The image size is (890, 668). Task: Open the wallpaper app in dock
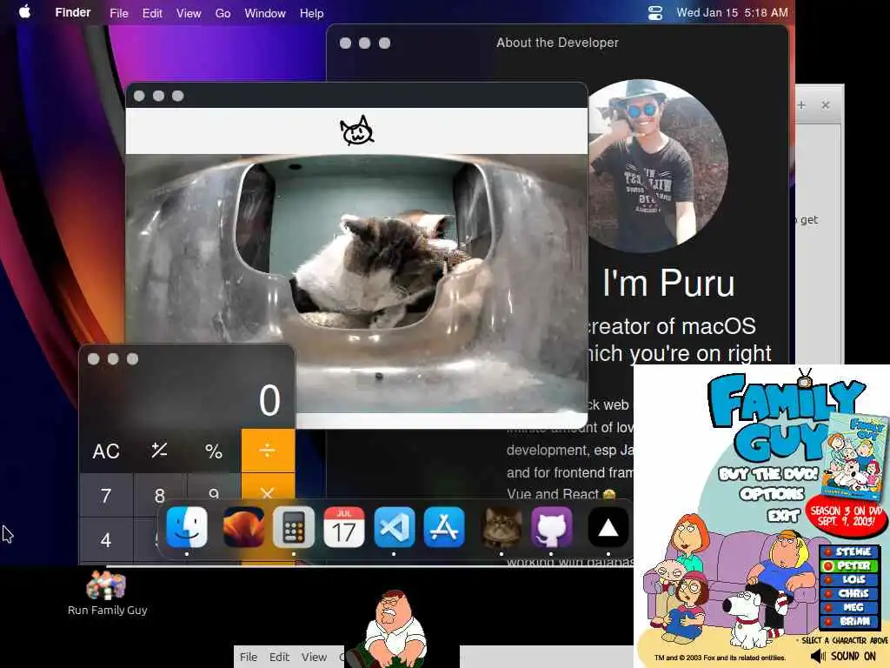243,528
